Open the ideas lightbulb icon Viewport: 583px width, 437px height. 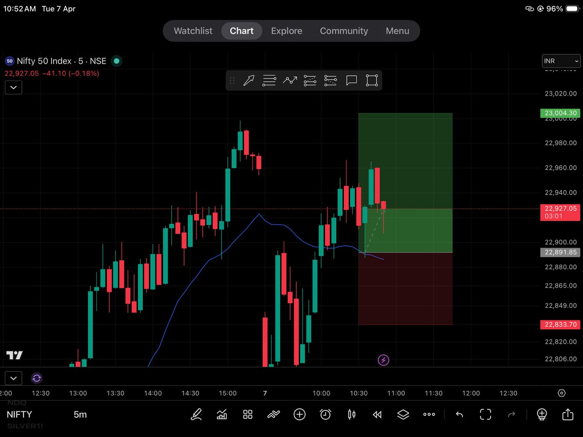pos(542,414)
